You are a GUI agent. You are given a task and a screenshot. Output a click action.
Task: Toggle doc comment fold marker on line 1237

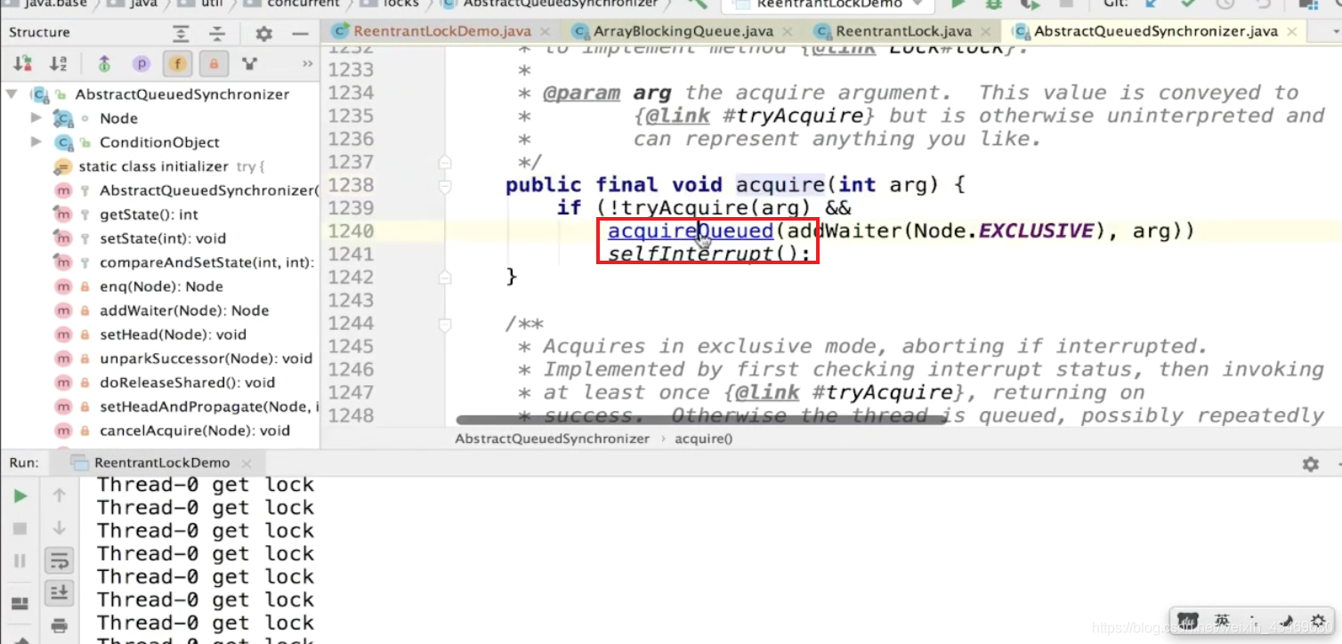pyautogui.click(x=444, y=163)
